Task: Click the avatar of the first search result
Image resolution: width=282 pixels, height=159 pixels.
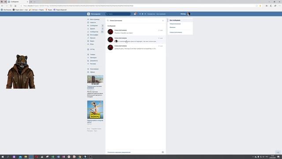Action: click(x=110, y=32)
